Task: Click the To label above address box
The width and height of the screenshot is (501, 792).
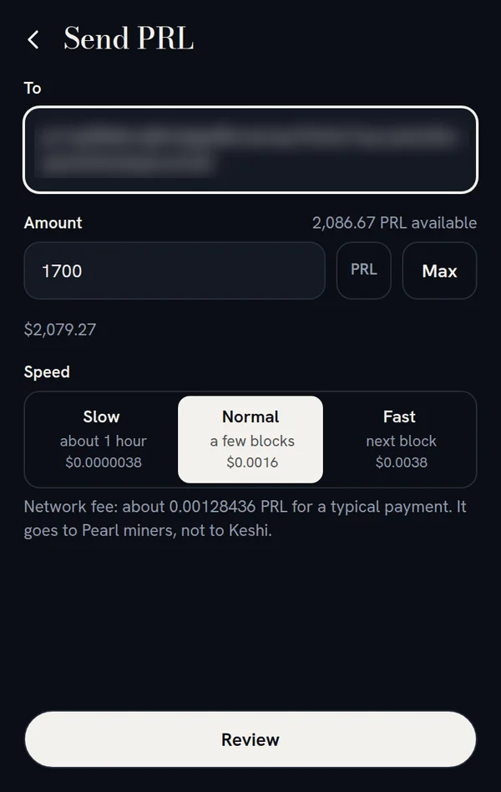Action: tap(33, 89)
